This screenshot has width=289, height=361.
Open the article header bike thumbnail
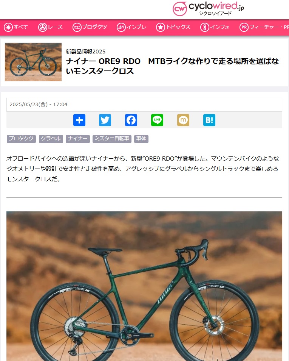(33, 62)
